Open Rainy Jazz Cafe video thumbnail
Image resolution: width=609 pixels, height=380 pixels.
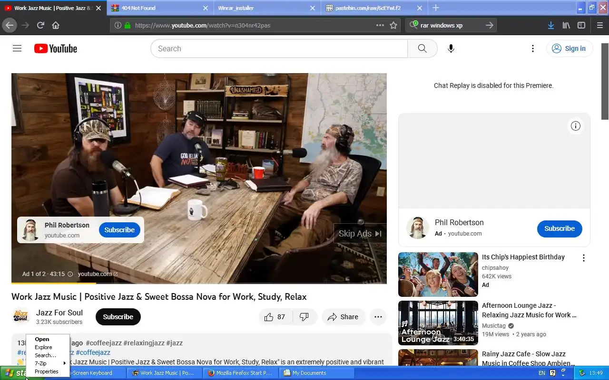(438, 358)
